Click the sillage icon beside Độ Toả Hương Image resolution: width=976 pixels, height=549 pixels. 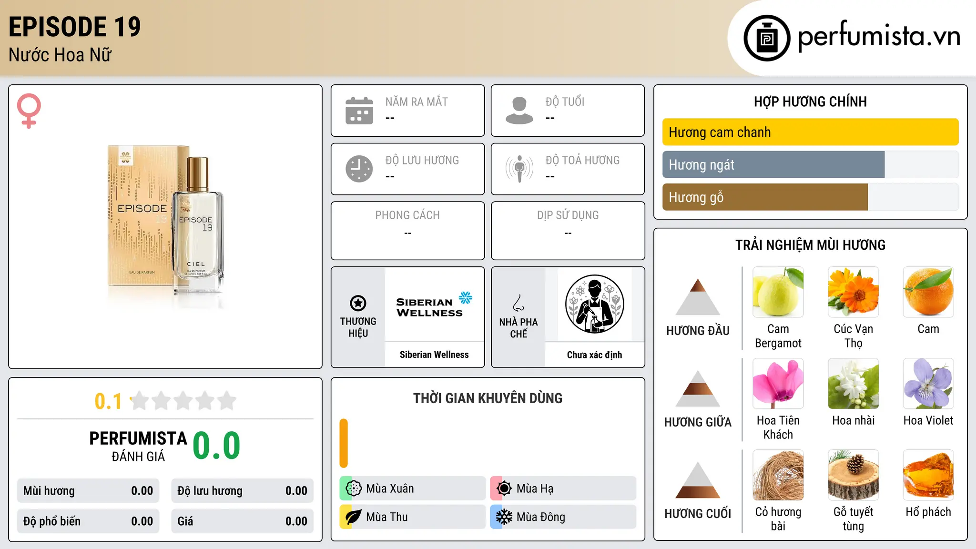[519, 169]
